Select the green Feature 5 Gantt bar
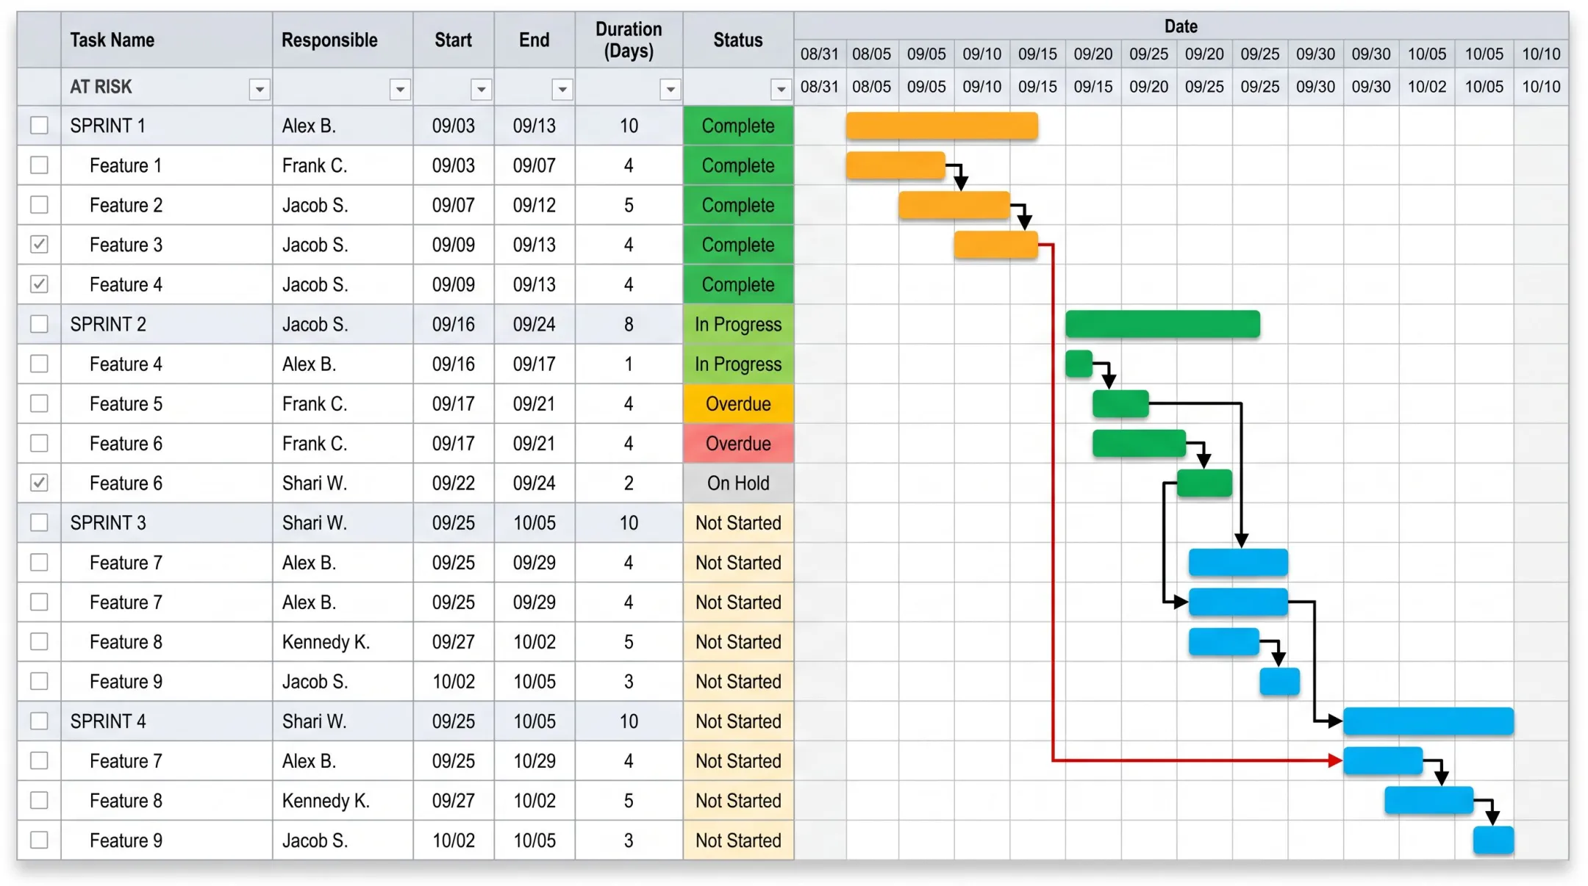 pos(1120,403)
